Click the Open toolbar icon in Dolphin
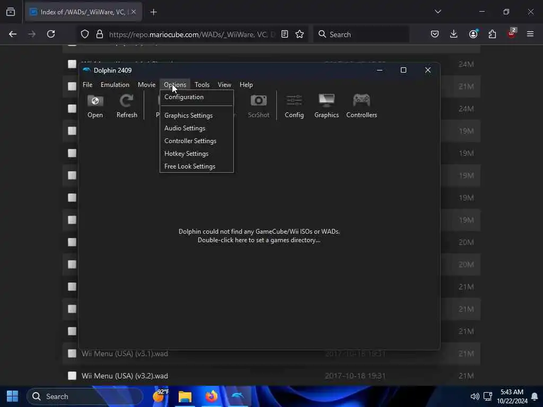Screen dimensions: 543x407 click(x=95, y=106)
